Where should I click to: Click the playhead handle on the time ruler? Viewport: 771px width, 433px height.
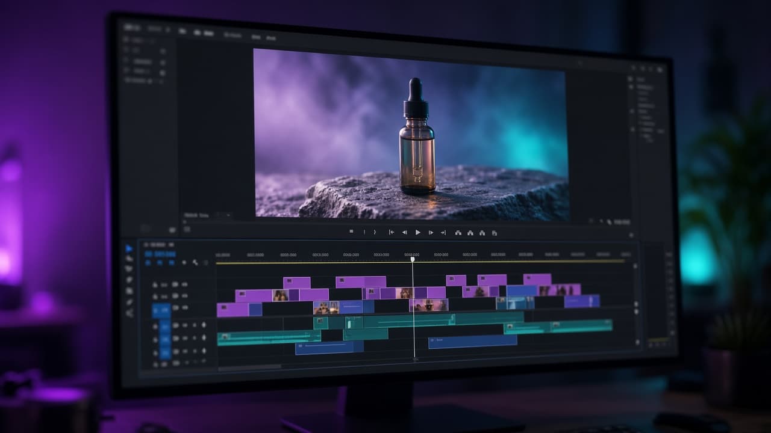tap(413, 259)
